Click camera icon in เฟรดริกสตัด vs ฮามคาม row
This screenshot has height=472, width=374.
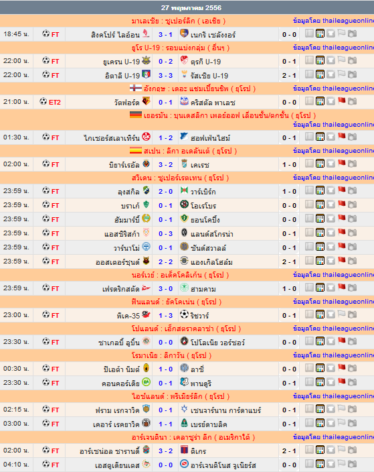coord(353,288)
